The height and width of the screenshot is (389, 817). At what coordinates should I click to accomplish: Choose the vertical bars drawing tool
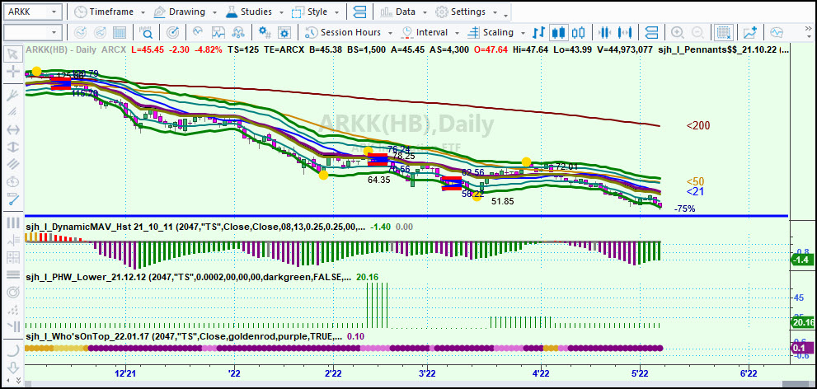(13, 223)
